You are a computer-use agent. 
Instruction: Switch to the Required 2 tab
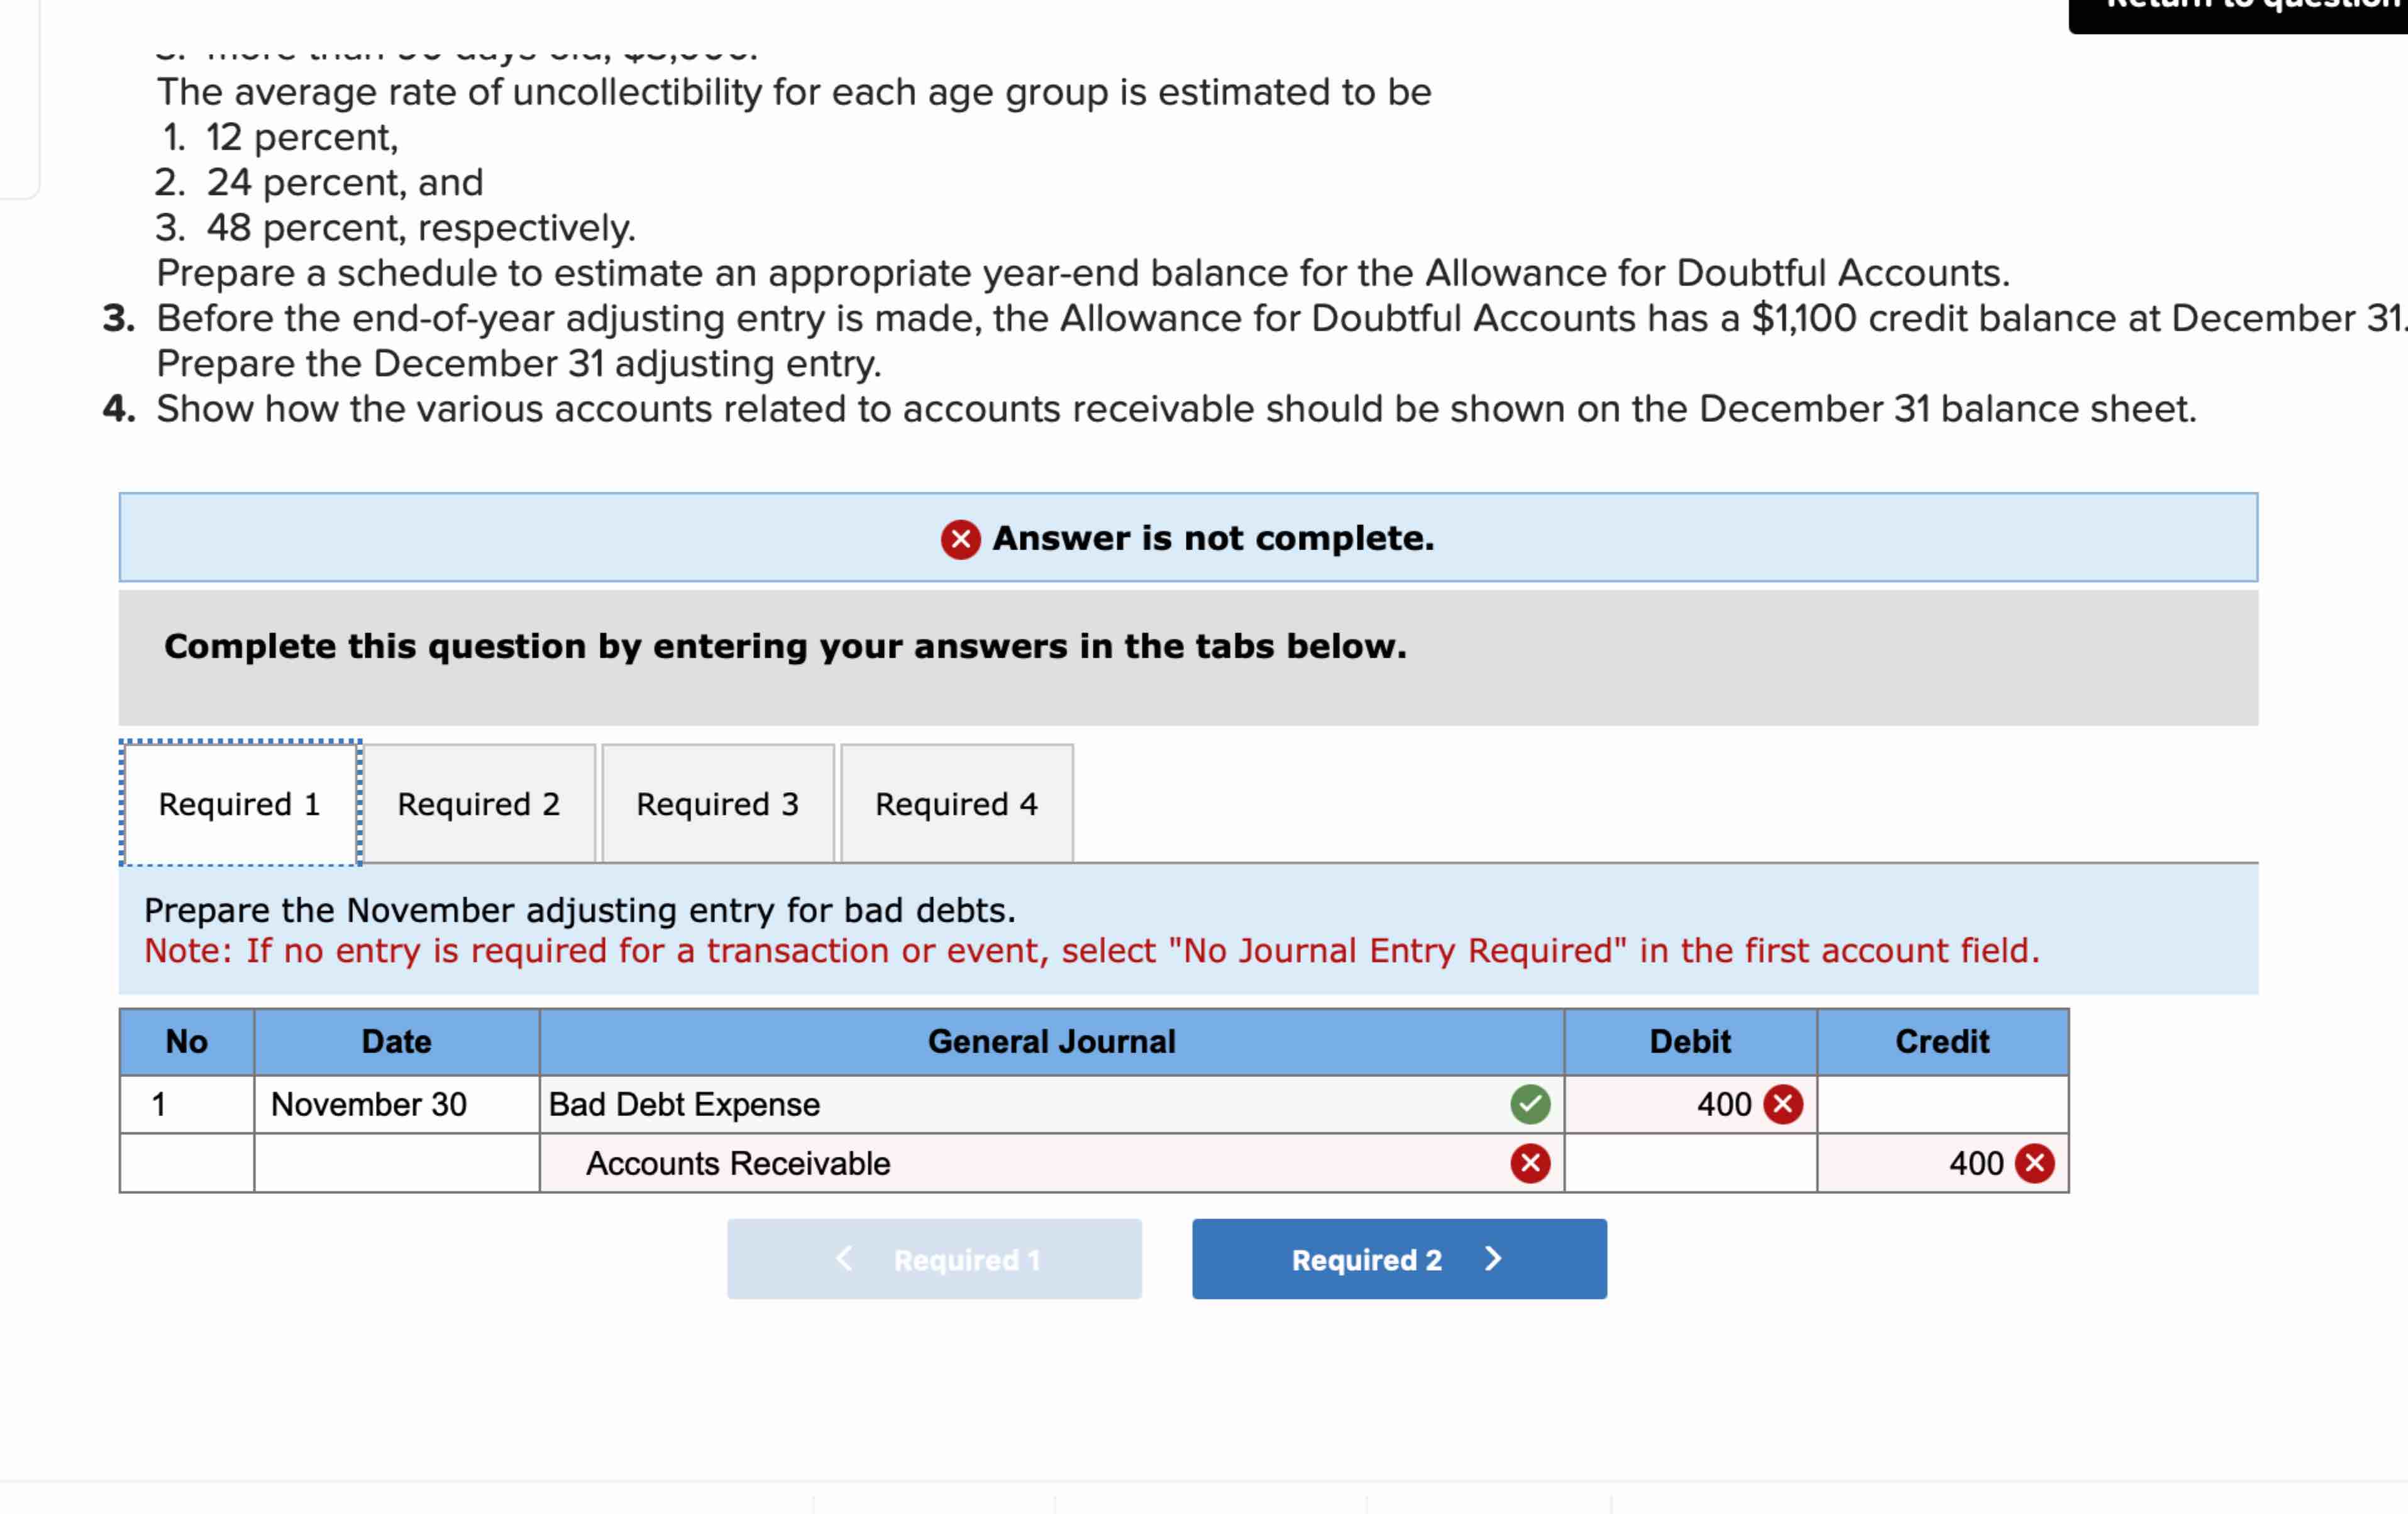pos(479,804)
